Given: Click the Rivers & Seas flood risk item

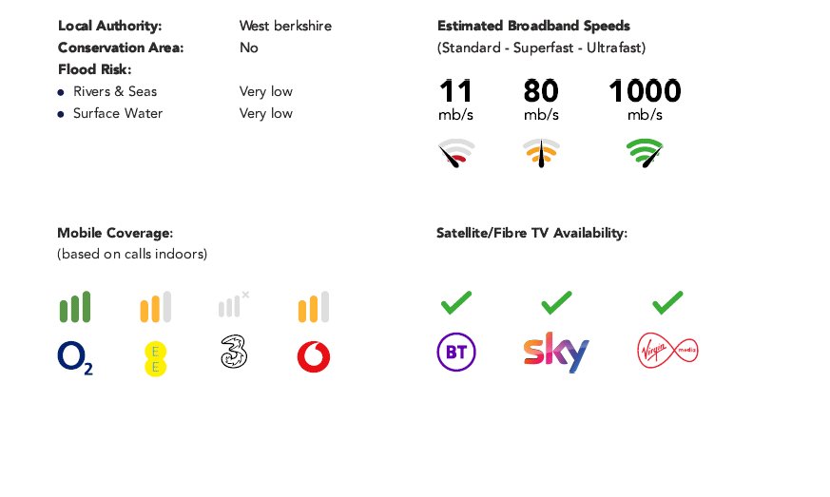Looking at the screenshot, I should pos(115,91).
